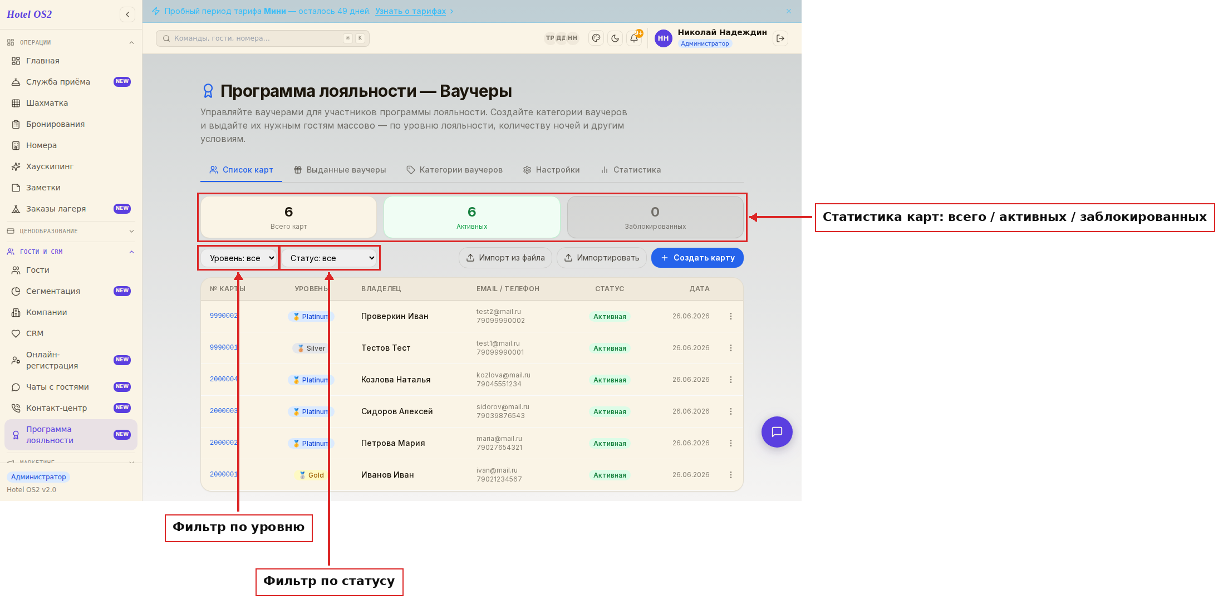Collapse the Гости и CRM section
The width and height of the screenshot is (1228, 609).
(x=71, y=252)
